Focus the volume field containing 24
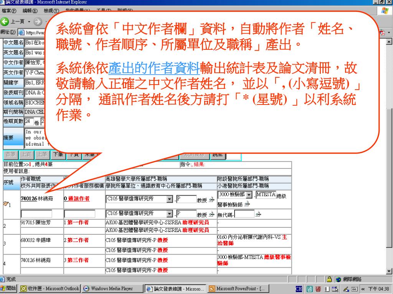Screen dimensions: 393x294 pyautogui.click(x=29, y=121)
